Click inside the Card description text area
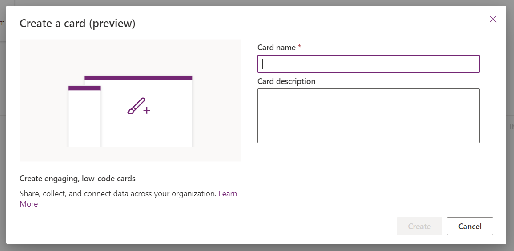514x251 pixels. (x=368, y=116)
